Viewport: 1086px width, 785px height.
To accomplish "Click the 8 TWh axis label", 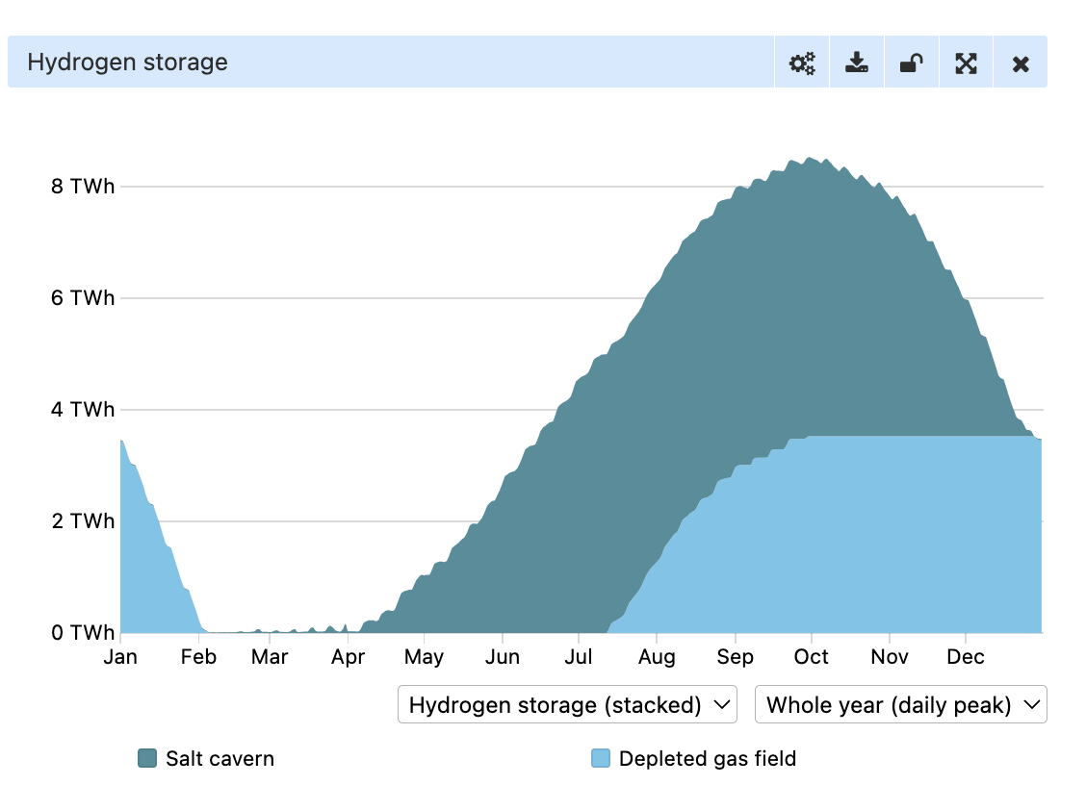I will 83,187.
